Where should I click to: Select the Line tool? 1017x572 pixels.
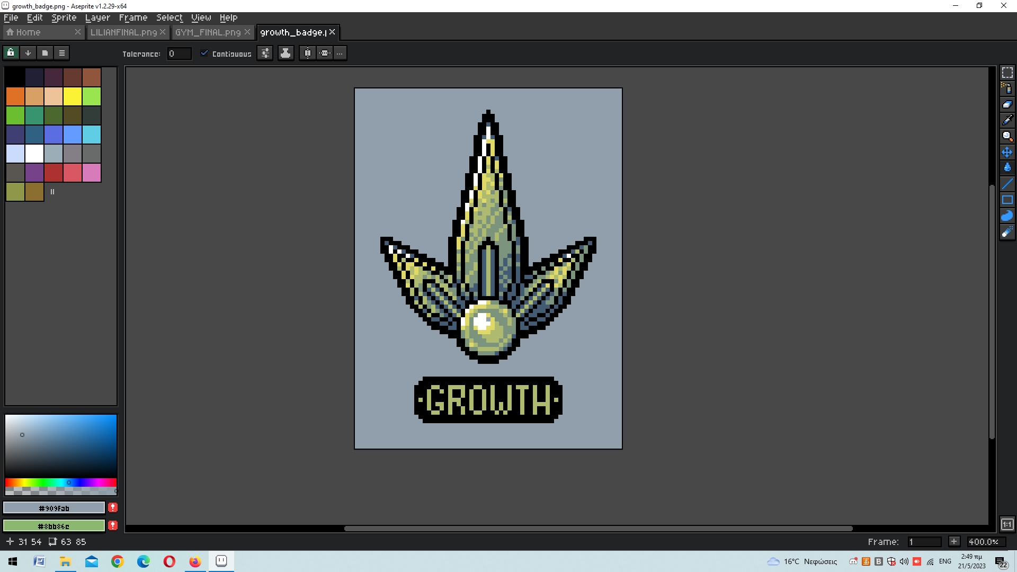pos(1007,184)
